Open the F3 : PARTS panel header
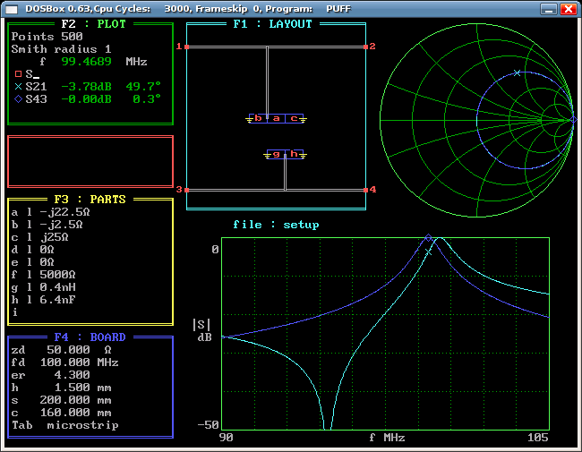The height and width of the screenshot is (452, 582). (x=90, y=200)
